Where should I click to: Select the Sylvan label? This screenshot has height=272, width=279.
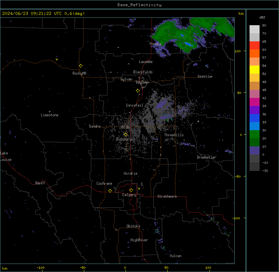click(x=126, y=79)
